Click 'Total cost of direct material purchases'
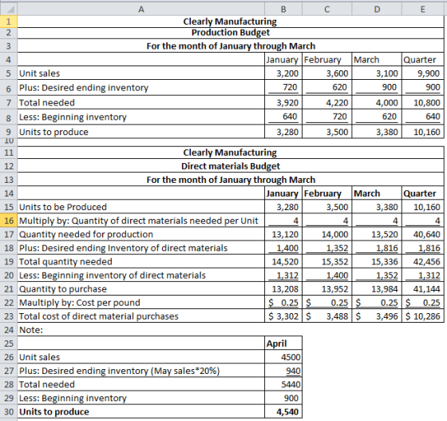 click(x=99, y=316)
